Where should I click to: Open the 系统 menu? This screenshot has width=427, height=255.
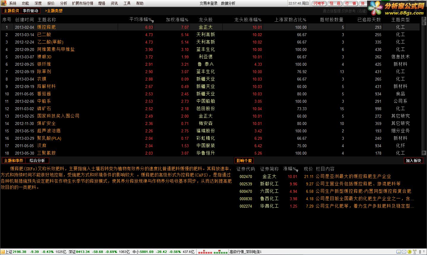pos(13,3)
